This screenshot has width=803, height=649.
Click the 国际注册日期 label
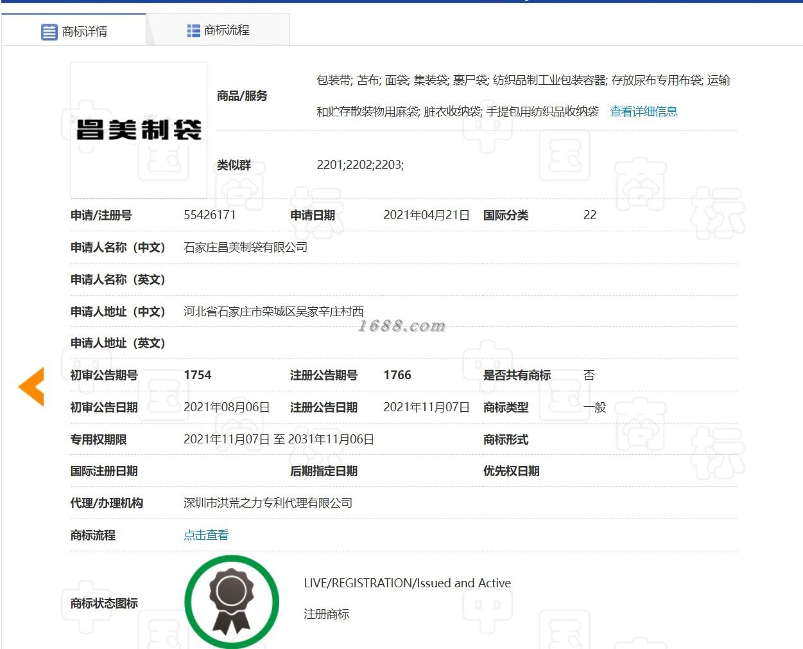pos(104,471)
